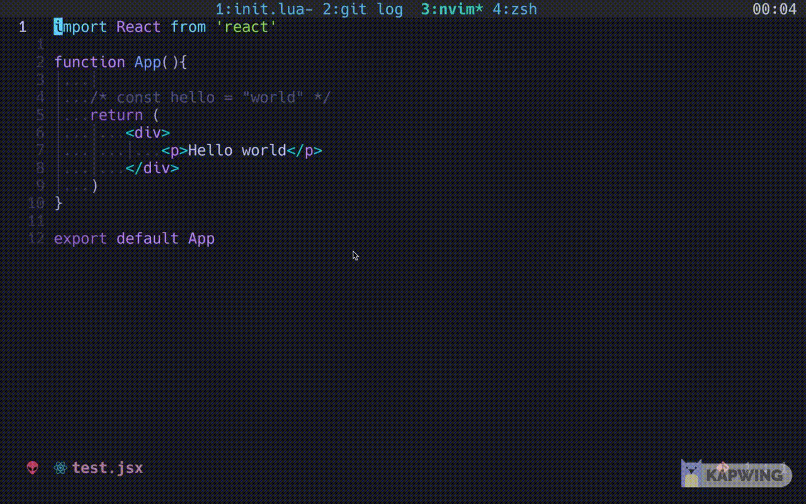The width and height of the screenshot is (806, 504).
Task: Place cursor on 'import' keyword
Action: 81,27
